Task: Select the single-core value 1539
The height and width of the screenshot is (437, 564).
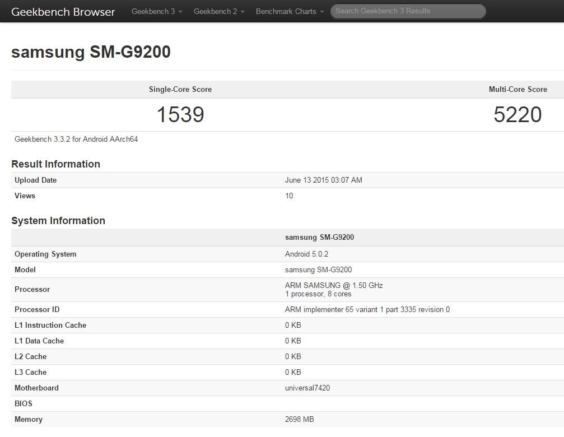Action: 180,114
